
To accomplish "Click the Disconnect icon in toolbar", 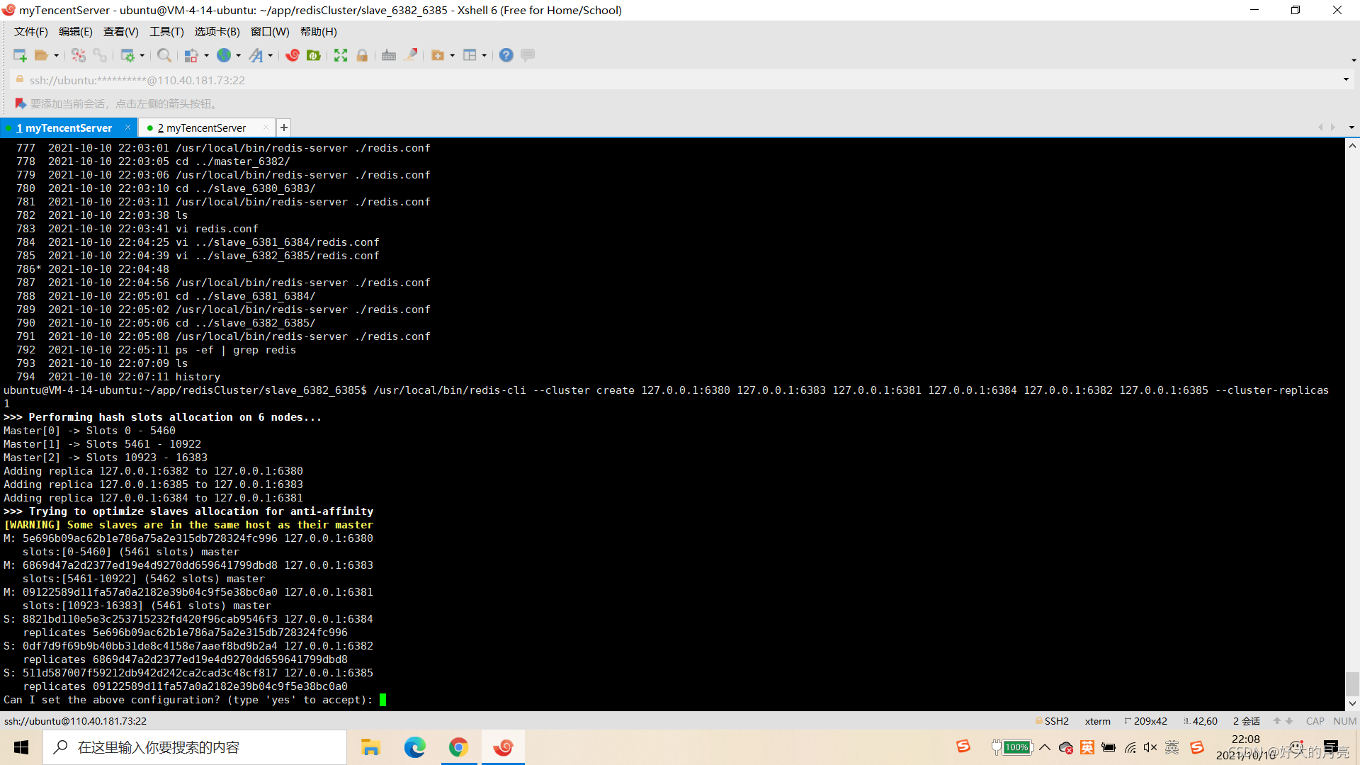I will (x=79, y=55).
